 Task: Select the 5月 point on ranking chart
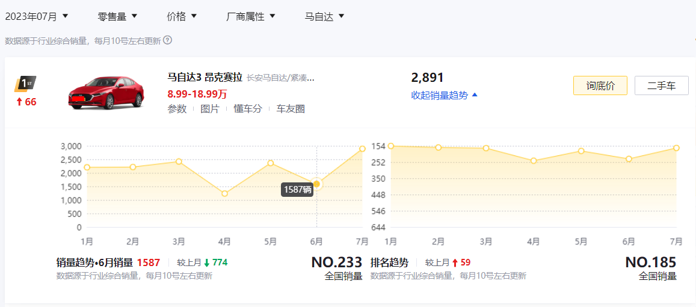581,151
